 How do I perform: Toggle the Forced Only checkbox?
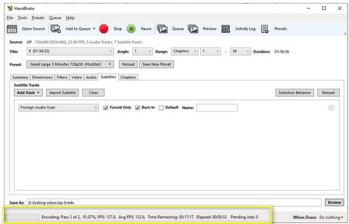pos(106,108)
